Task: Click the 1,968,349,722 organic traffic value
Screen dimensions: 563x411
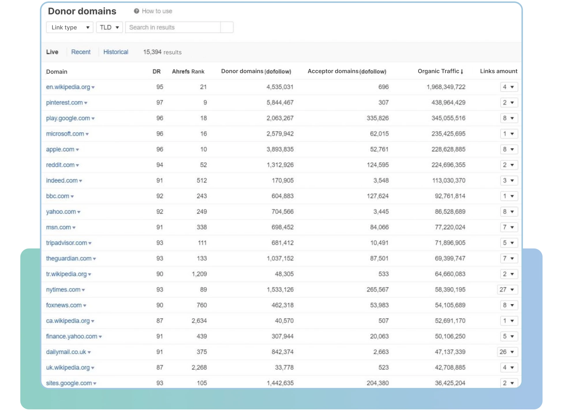Action: 446,87
